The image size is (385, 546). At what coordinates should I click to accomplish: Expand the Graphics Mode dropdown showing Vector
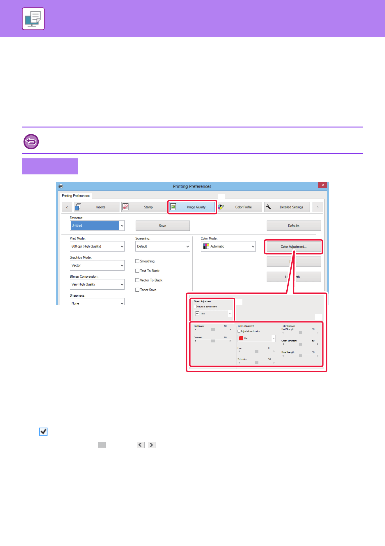[x=97, y=265]
